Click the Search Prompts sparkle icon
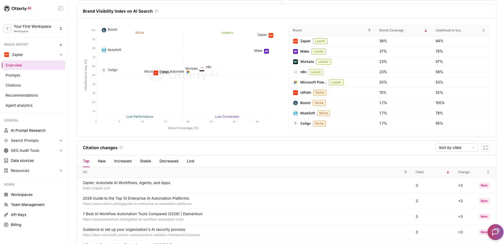Viewport: 504px width, 244px height. click(x=6, y=140)
